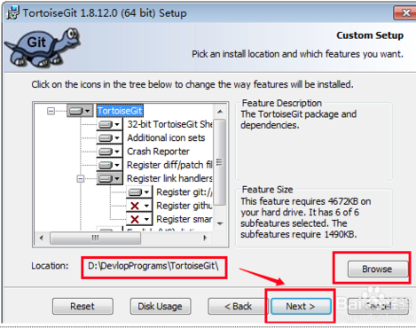416x328 pixels.
Task: Select the TortoiseGit tree item
Action: tap(120, 111)
